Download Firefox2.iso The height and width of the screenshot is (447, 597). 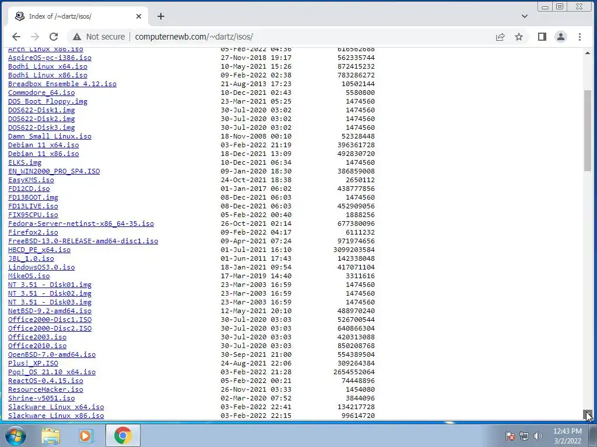[33, 233]
